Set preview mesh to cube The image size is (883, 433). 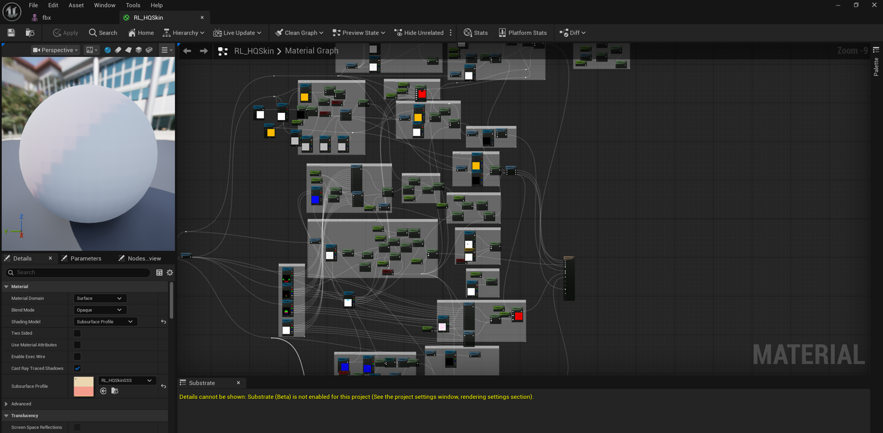(139, 50)
